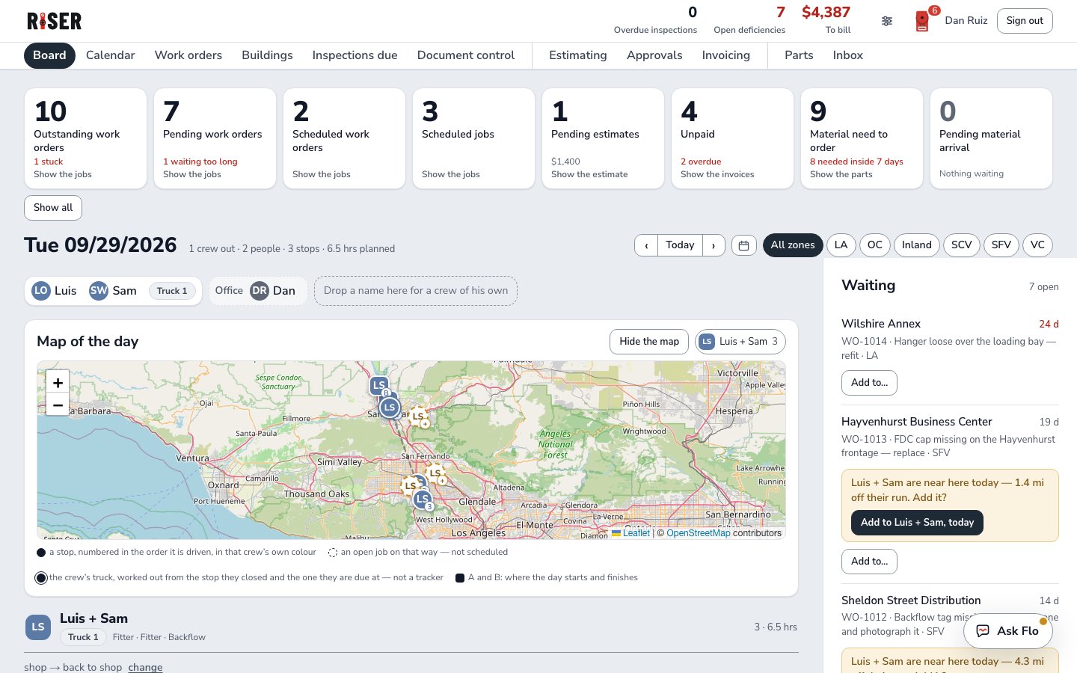Add Hayvenhurst job to Luis + Sam, today
This screenshot has height=673, width=1077.
[917, 523]
